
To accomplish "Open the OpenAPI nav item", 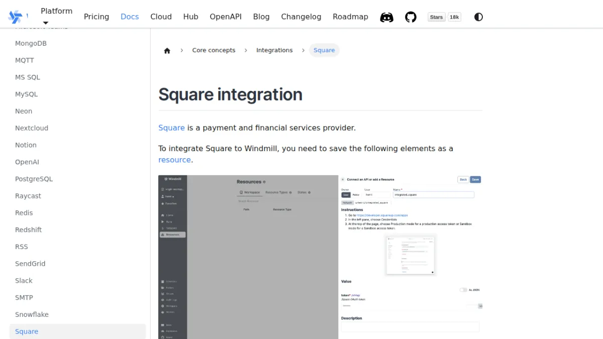I will (x=226, y=17).
